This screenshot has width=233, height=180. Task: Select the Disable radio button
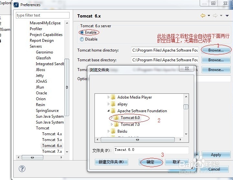click(x=82, y=39)
